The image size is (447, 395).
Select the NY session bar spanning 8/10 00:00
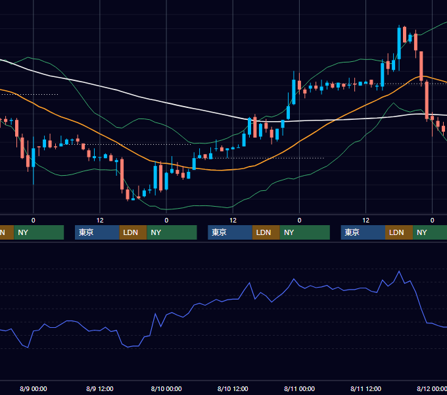[172, 232]
